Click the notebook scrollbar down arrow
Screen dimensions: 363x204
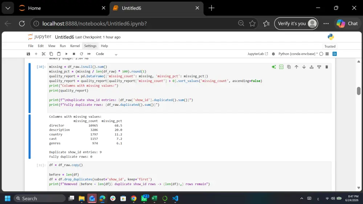(359, 188)
